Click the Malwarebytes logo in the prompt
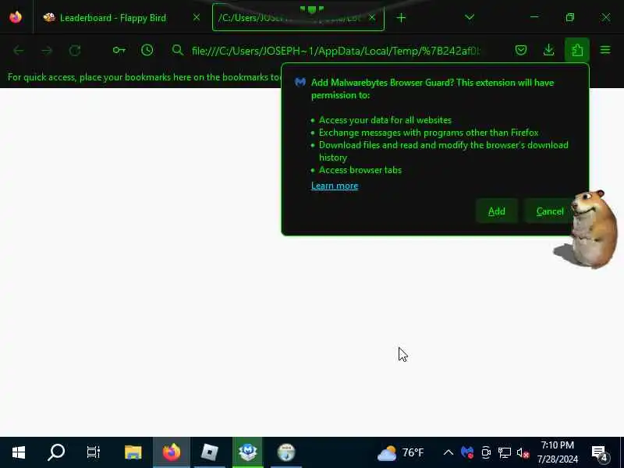The width and height of the screenshot is (624, 468). 300,83
